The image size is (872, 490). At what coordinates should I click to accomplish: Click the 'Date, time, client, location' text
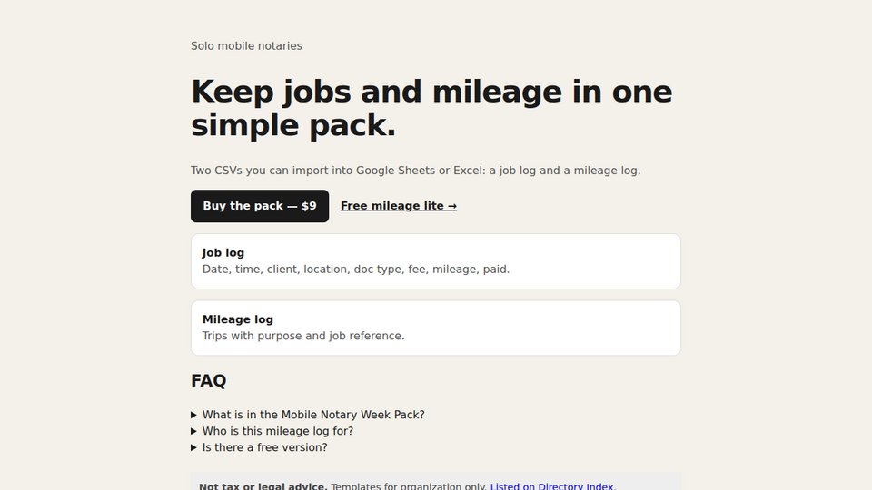tap(356, 269)
